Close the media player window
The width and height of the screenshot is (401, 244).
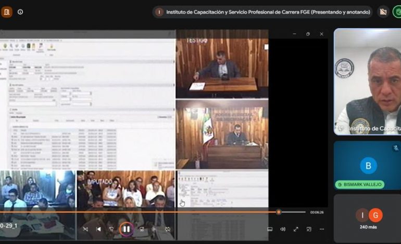coord(321,34)
